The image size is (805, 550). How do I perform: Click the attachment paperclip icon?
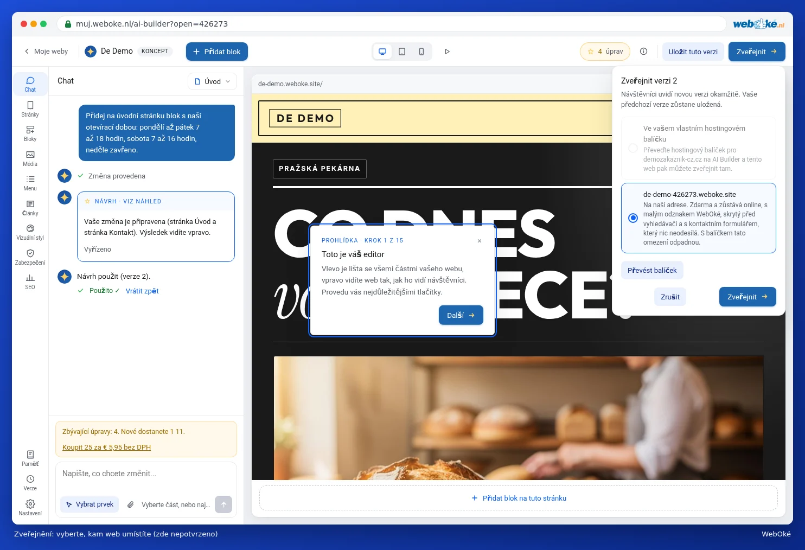coord(130,504)
